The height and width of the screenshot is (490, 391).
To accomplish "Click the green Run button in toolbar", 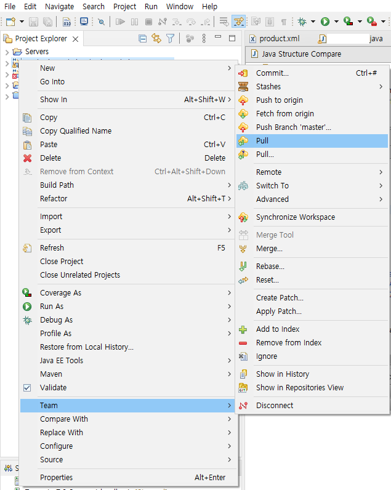I will point(324,22).
